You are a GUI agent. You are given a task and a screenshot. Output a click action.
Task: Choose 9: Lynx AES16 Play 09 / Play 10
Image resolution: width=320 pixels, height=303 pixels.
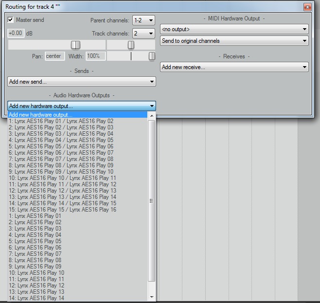(77, 172)
